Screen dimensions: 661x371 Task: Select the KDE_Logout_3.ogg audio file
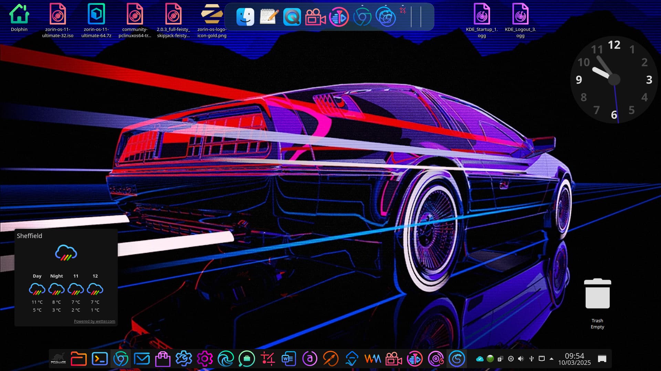pos(520,20)
